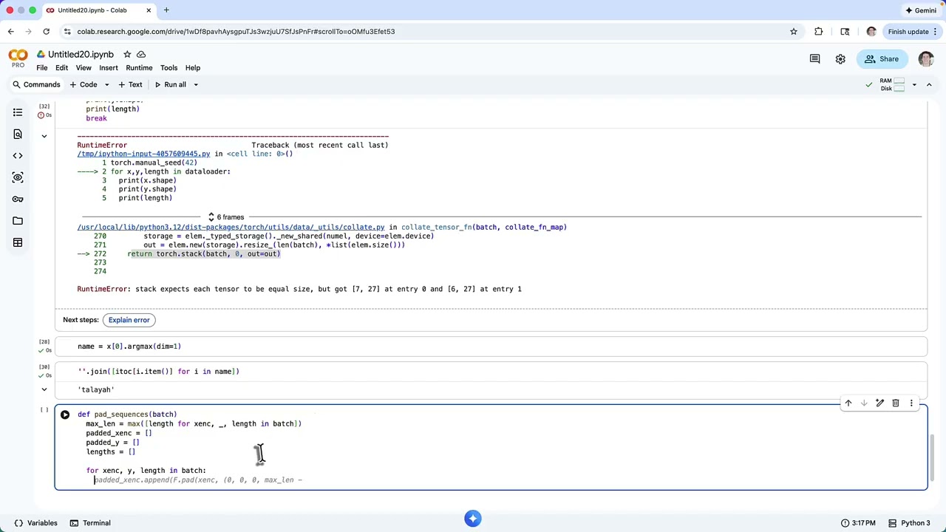Open the table of contents sidebar icon

18,112
